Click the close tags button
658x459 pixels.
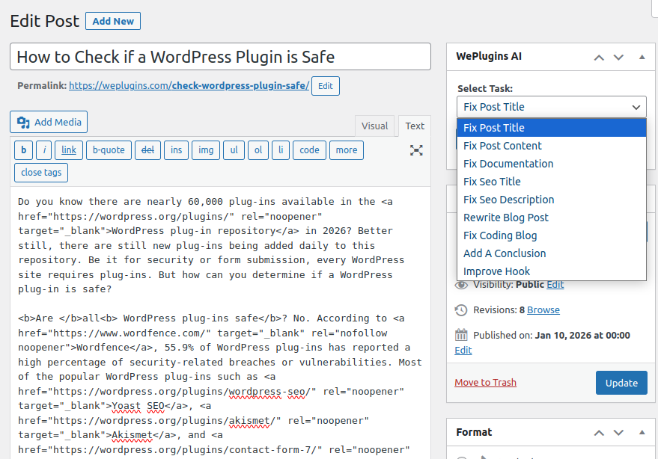pyautogui.click(x=41, y=173)
